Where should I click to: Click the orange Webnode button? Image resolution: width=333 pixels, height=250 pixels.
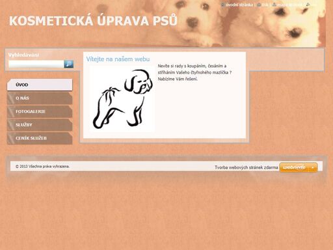(x=299, y=167)
